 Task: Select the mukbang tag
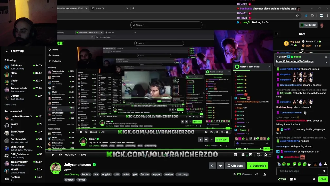pyautogui.click(x=182, y=174)
